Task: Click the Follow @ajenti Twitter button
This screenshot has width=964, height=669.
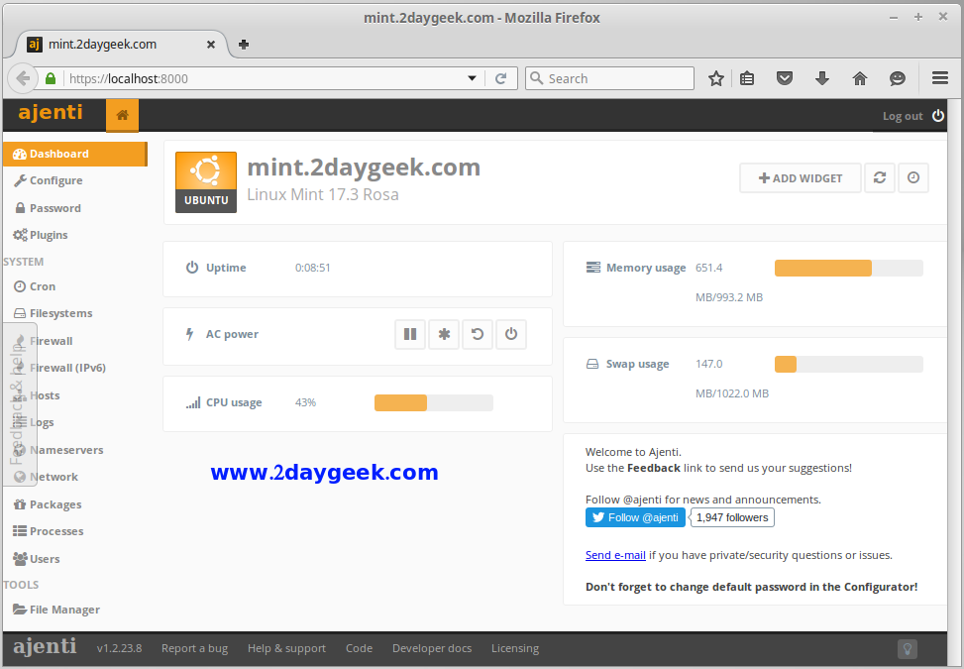Action: 635,517
